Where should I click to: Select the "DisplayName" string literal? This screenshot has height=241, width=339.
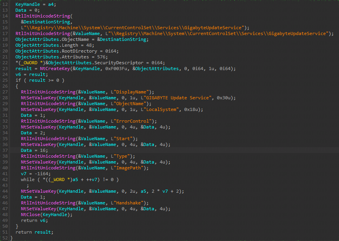click(x=131, y=92)
